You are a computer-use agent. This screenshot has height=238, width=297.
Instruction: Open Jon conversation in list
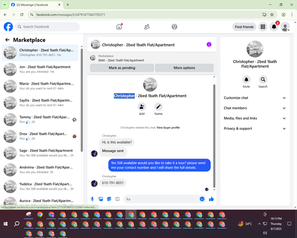click(40, 69)
